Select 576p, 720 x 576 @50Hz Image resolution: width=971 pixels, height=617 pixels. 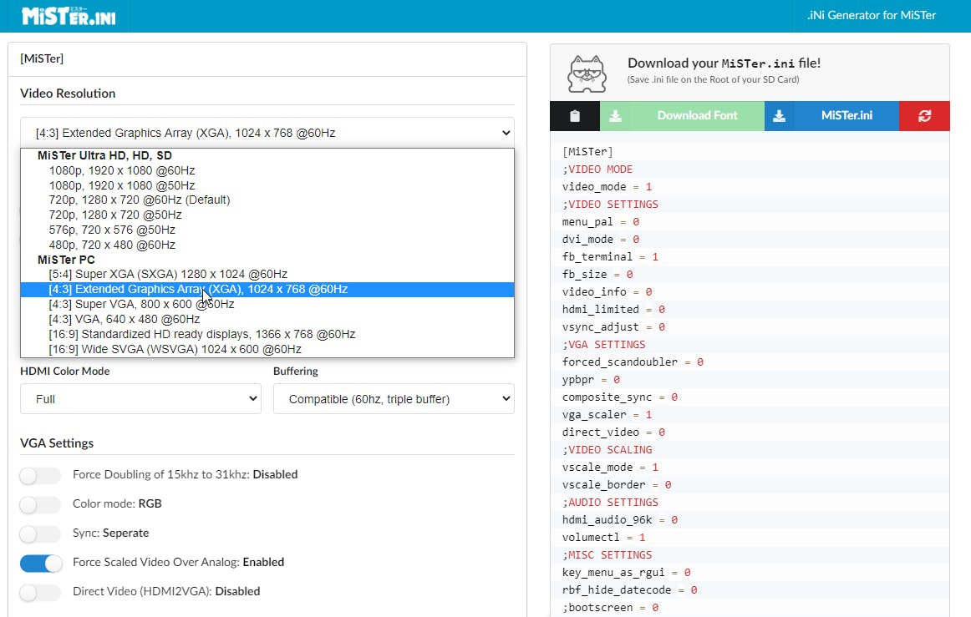267,230
